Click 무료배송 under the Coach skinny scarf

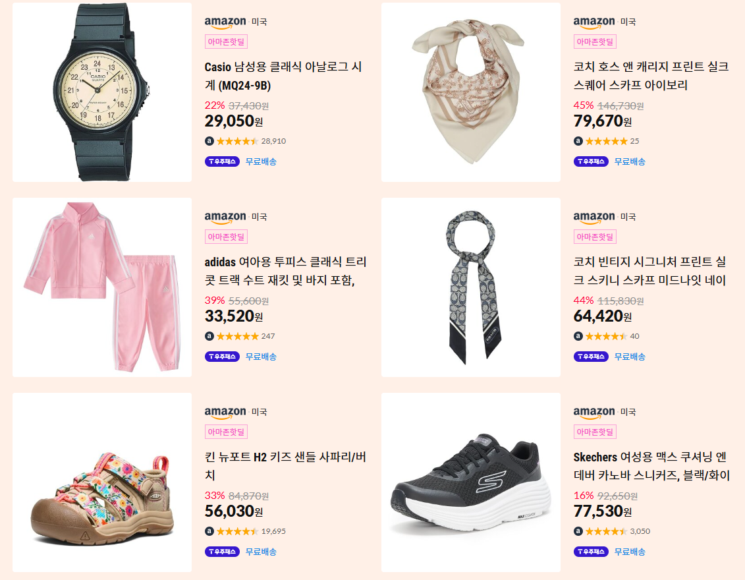coord(630,357)
